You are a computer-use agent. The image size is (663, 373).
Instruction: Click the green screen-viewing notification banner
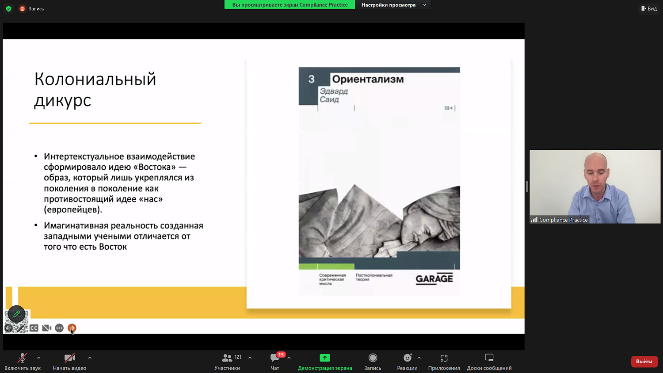[x=290, y=5]
